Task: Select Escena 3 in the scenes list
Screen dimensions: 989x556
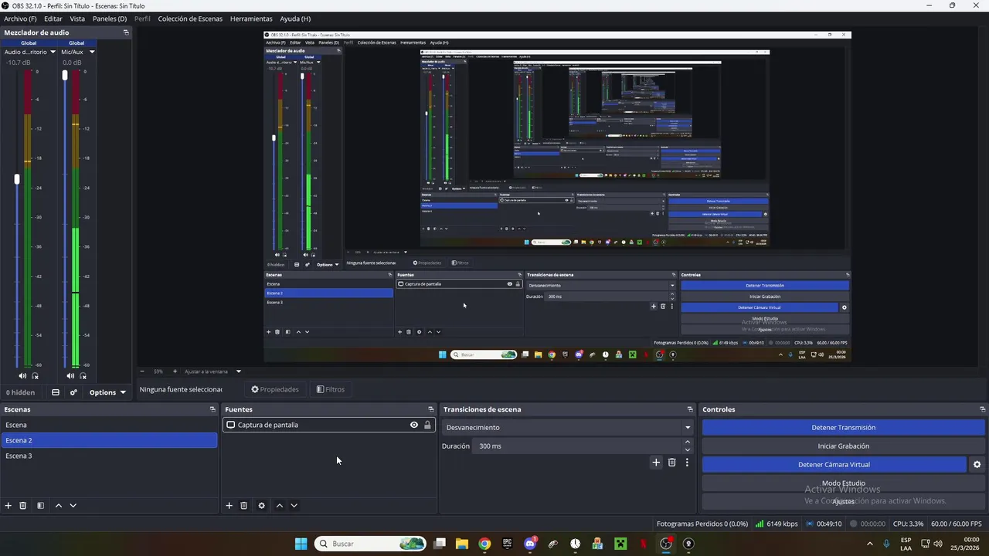Action: (109, 456)
